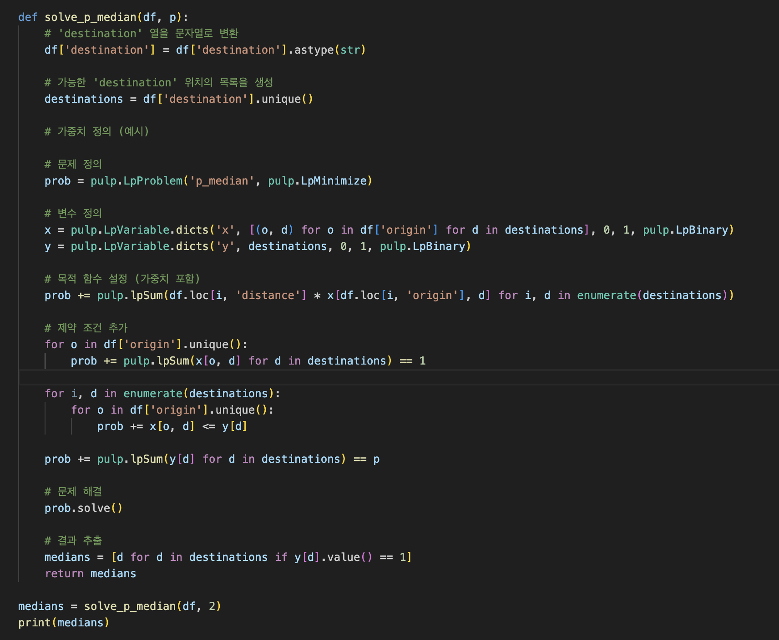This screenshot has height=640, width=779.
Task: Click unique() in the destinations assignment line
Action: pyautogui.click(x=287, y=99)
